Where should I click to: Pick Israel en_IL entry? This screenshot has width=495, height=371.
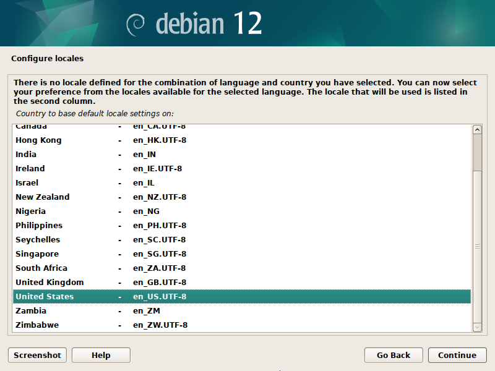coord(241,183)
